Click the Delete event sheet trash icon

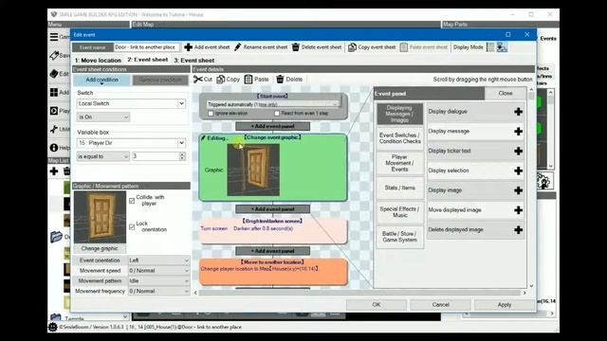pos(296,47)
